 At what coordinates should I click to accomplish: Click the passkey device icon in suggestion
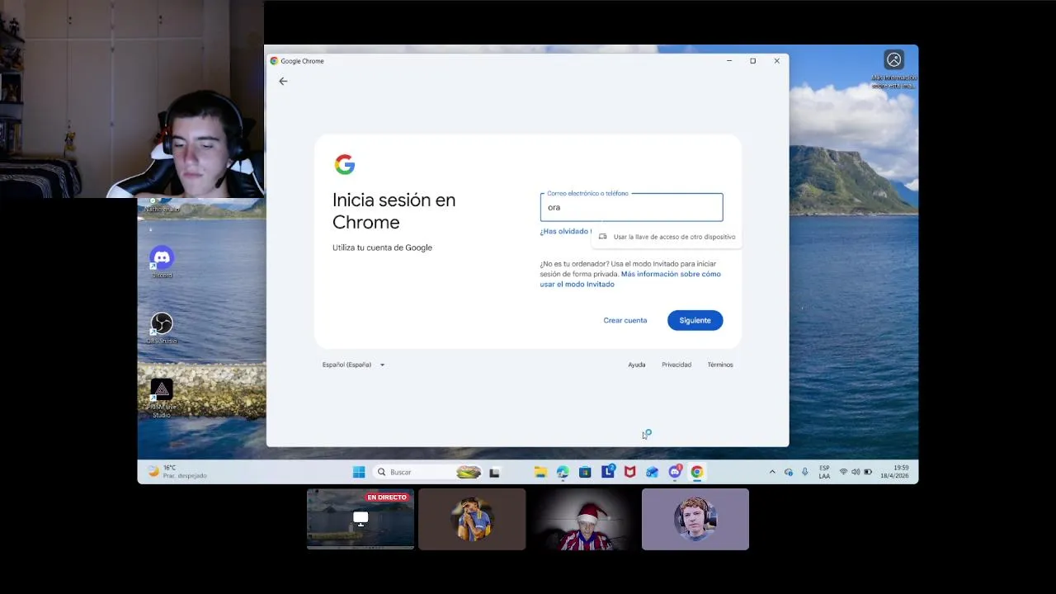coord(602,237)
